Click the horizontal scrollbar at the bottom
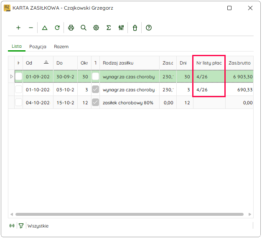The height and width of the screenshot is (238, 262). coord(130,215)
